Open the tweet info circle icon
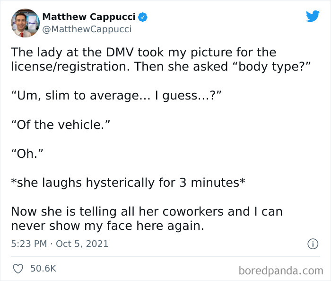This screenshot has width=331, height=281. click(x=313, y=244)
